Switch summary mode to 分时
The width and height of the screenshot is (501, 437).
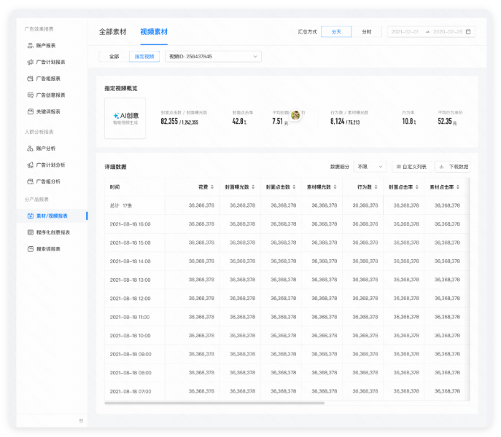[367, 32]
